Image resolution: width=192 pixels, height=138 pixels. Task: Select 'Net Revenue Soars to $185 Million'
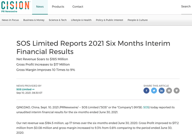(x=42, y=59)
